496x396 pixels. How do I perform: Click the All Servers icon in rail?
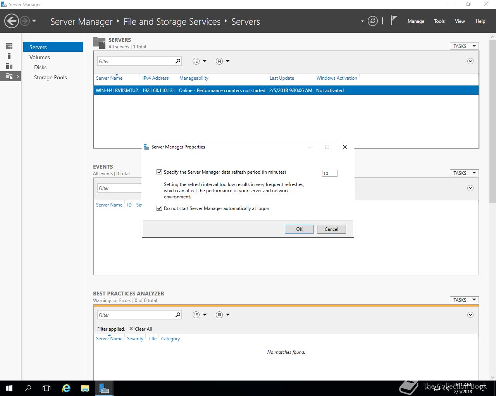(9, 66)
